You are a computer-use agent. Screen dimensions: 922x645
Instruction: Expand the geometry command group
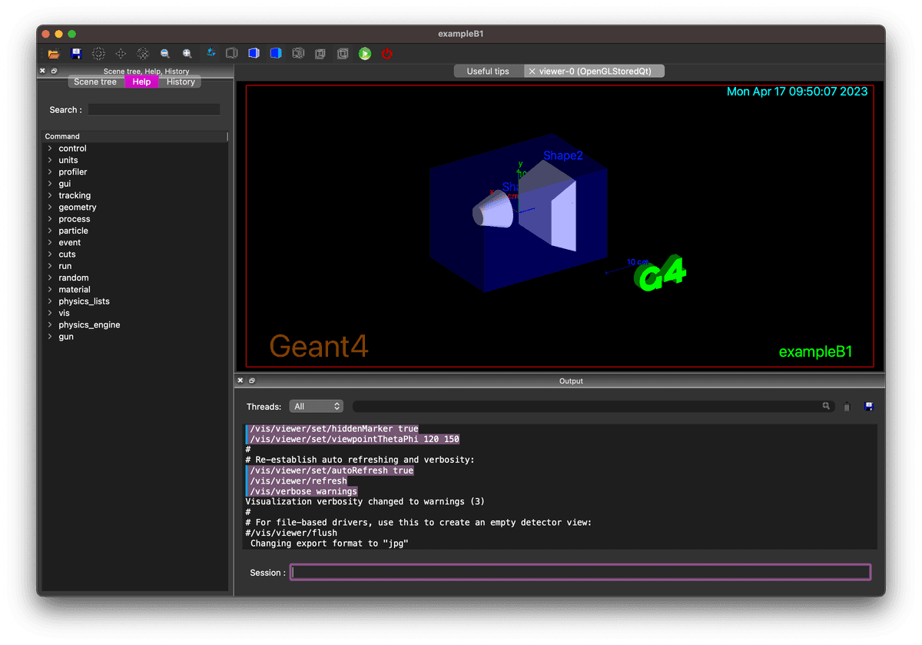coord(50,208)
